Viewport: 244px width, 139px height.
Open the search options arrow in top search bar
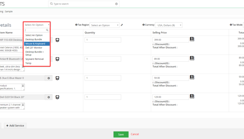[x=116, y=4]
